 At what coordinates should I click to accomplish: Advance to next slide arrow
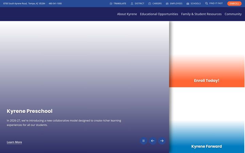tap(162, 141)
